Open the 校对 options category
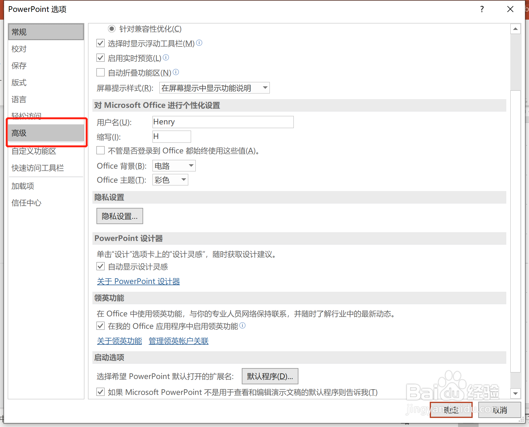The height and width of the screenshot is (427, 529). click(46, 49)
